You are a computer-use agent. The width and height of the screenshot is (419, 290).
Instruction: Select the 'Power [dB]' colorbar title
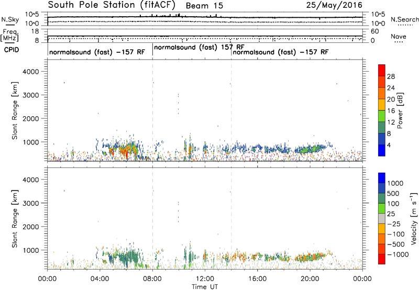[400, 110]
